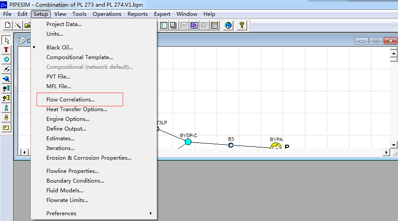Open the Expert menu
This screenshot has width=398, height=221.
coord(162,14)
